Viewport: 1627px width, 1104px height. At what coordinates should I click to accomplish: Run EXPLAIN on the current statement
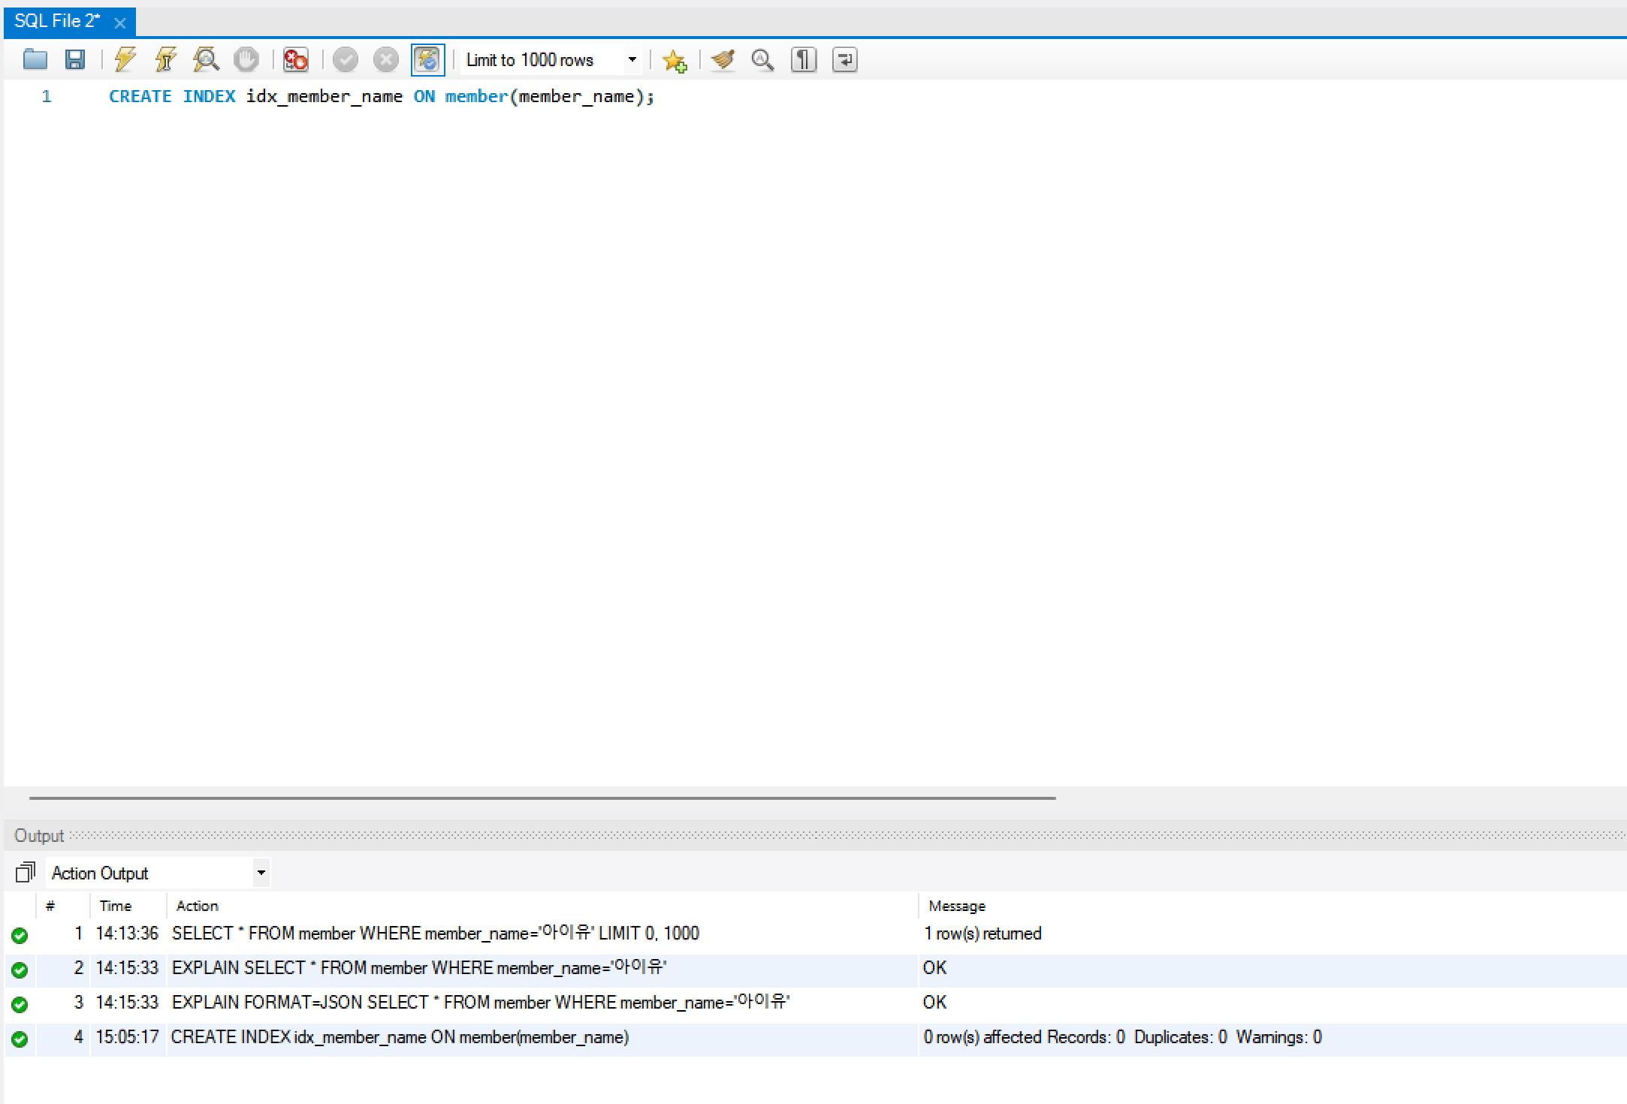[x=206, y=59]
